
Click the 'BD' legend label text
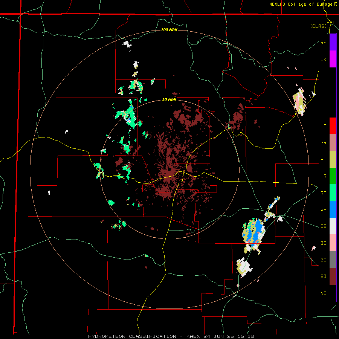coord(323,160)
